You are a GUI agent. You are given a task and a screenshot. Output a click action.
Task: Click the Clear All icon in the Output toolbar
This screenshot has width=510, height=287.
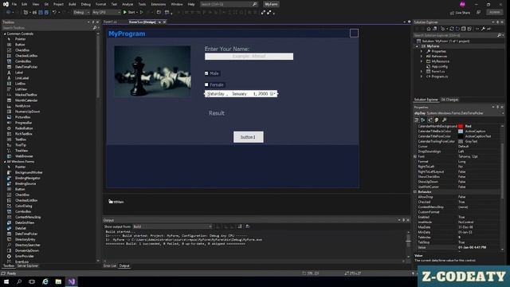(240, 226)
